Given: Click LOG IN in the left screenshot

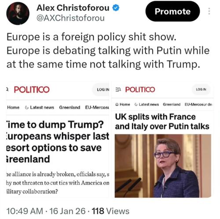Looking at the screenshot, I should tap(103, 90).
